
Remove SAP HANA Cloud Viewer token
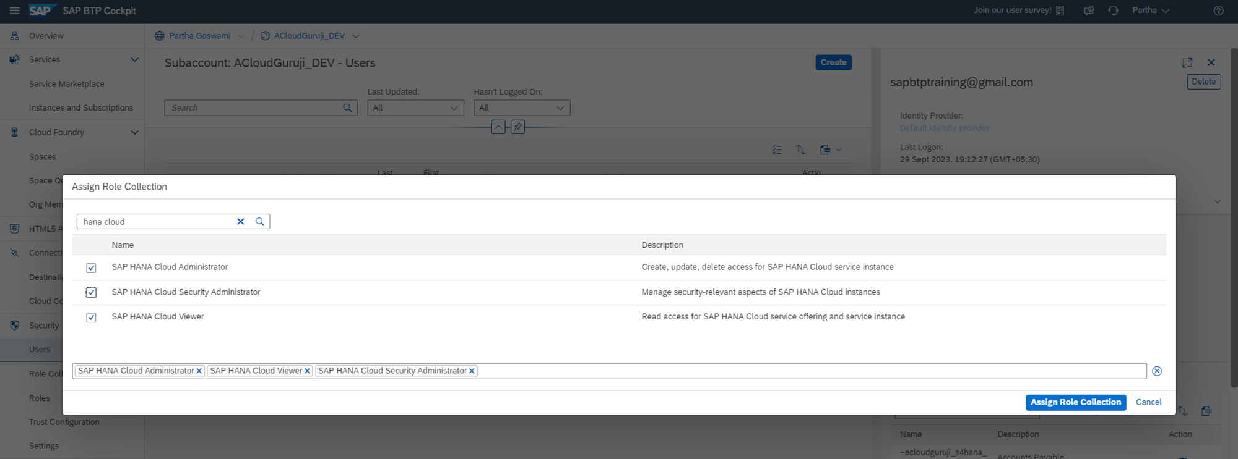coord(307,371)
